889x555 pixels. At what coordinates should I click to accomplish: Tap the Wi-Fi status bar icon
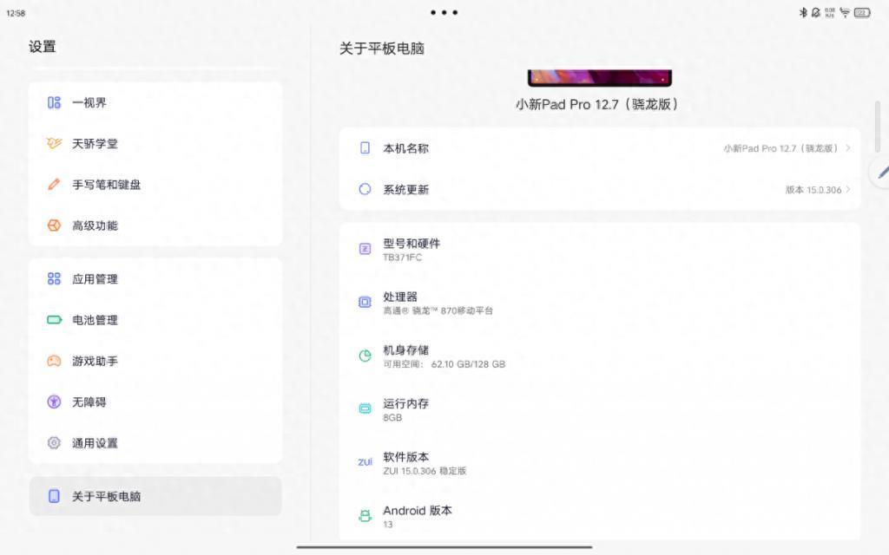tap(845, 12)
